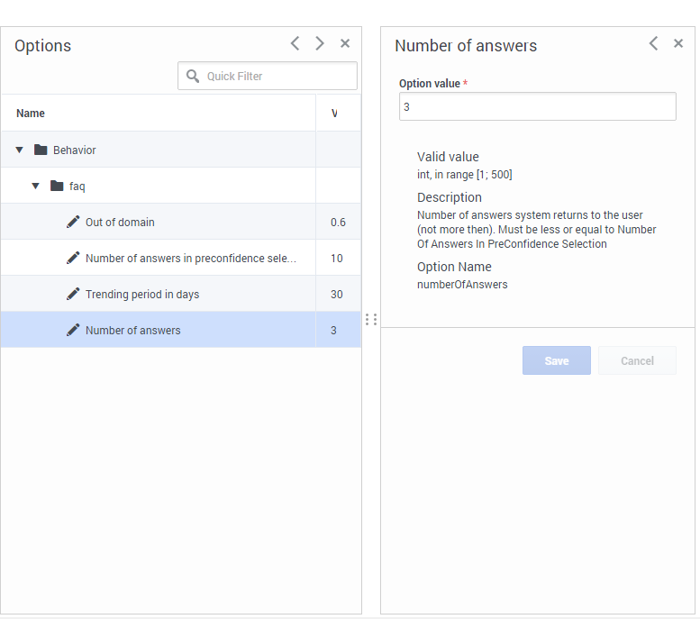Click pencil icon beside Trending period in days
The image size is (700, 619).
73,294
